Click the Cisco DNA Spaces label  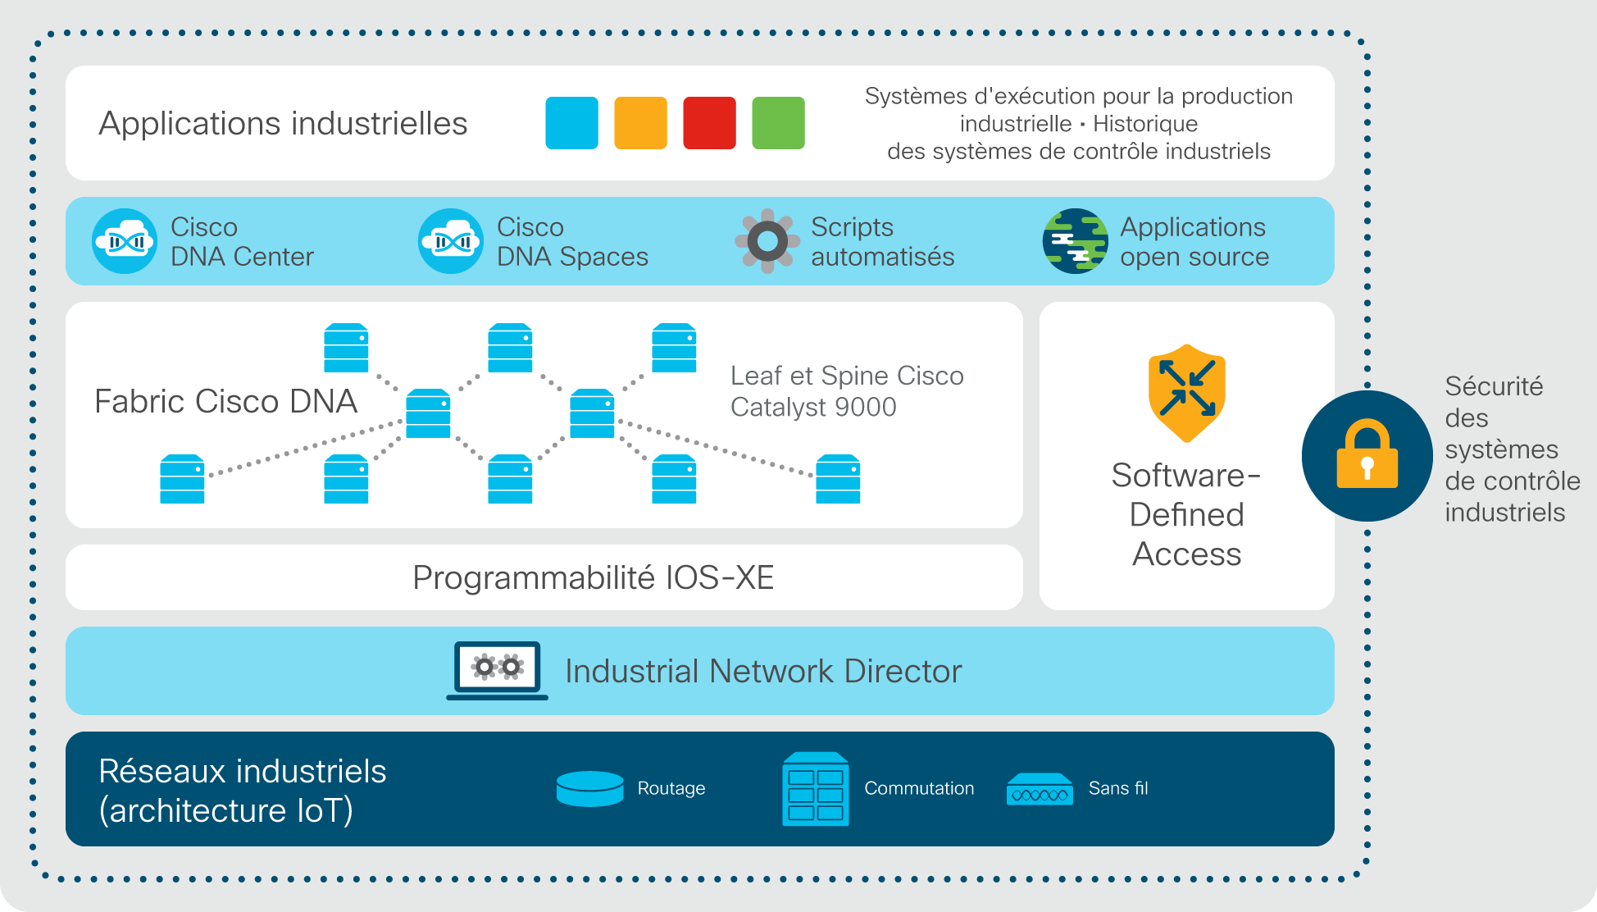point(572,242)
